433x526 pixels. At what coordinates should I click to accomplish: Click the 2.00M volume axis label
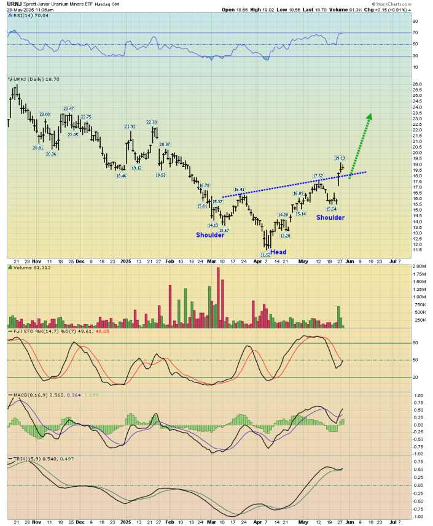point(419,266)
